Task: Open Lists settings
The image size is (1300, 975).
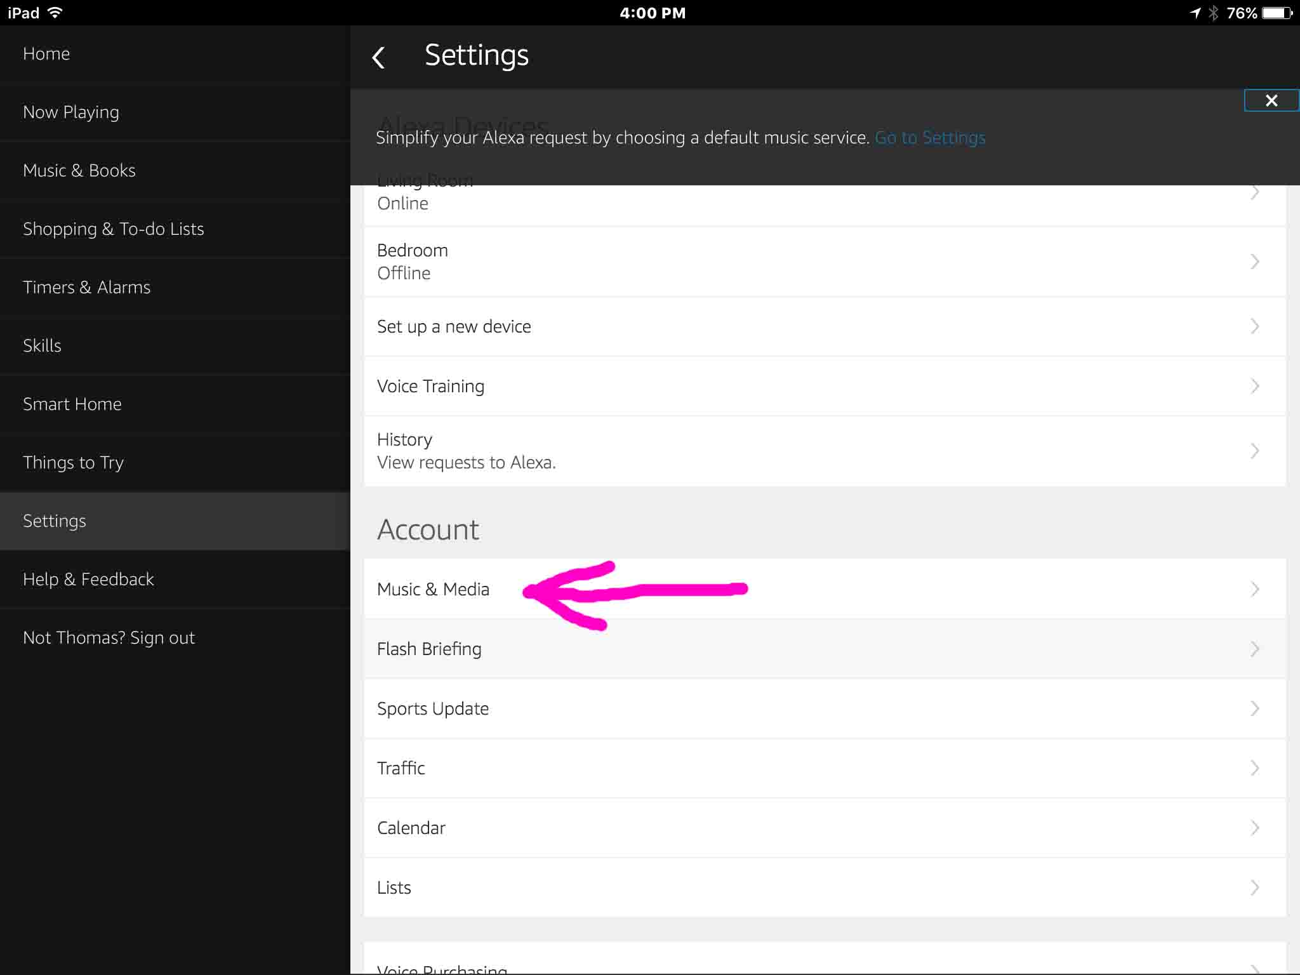Action: 825,887
